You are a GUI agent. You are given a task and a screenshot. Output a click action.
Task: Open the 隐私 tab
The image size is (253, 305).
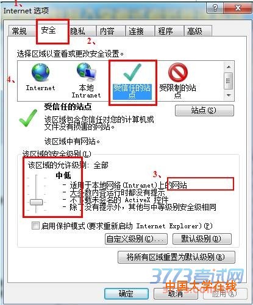pyautogui.click(x=77, y=31)
